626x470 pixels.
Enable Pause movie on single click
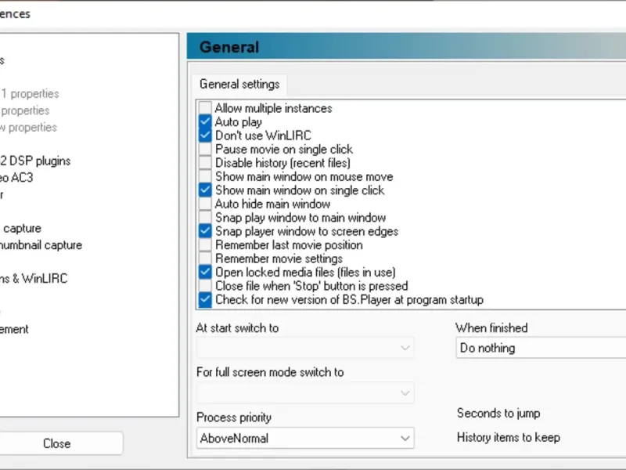click(205, 150)
